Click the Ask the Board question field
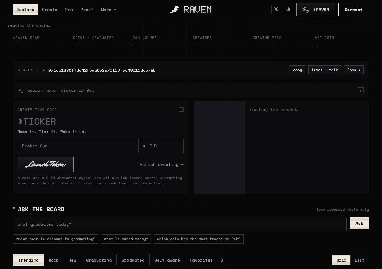This screenshot has width=382, height=269. (180, 224)
